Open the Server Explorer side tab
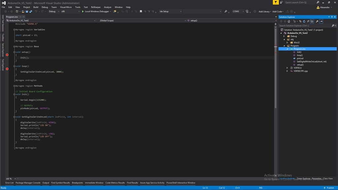338x190 pixels. (x=3, y=50)
